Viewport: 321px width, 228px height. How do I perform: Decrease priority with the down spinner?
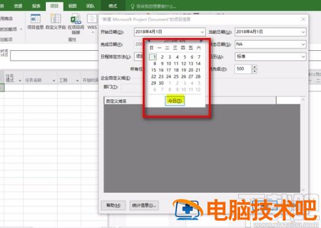coord(254,71)
